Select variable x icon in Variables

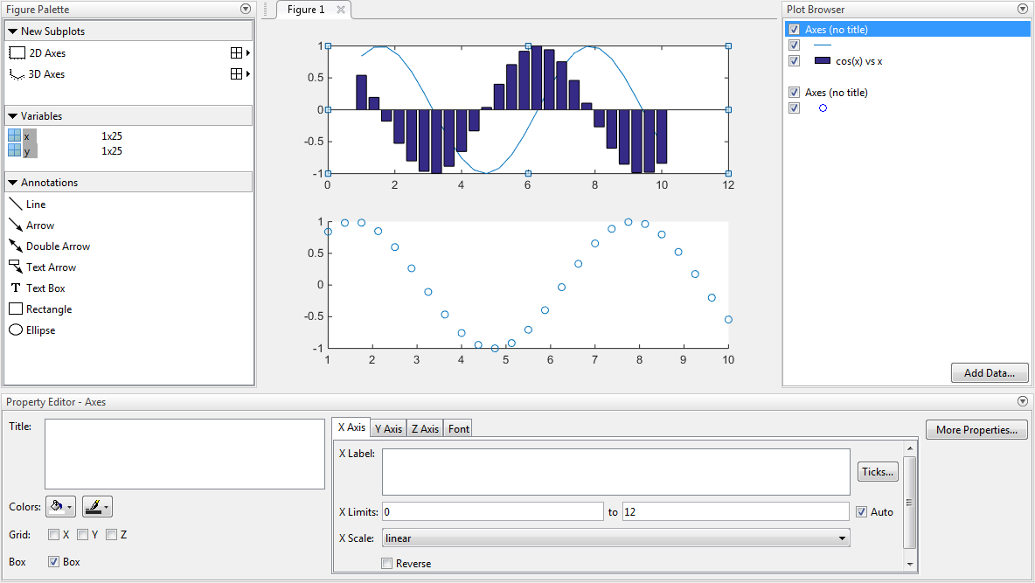coord(14,136)
